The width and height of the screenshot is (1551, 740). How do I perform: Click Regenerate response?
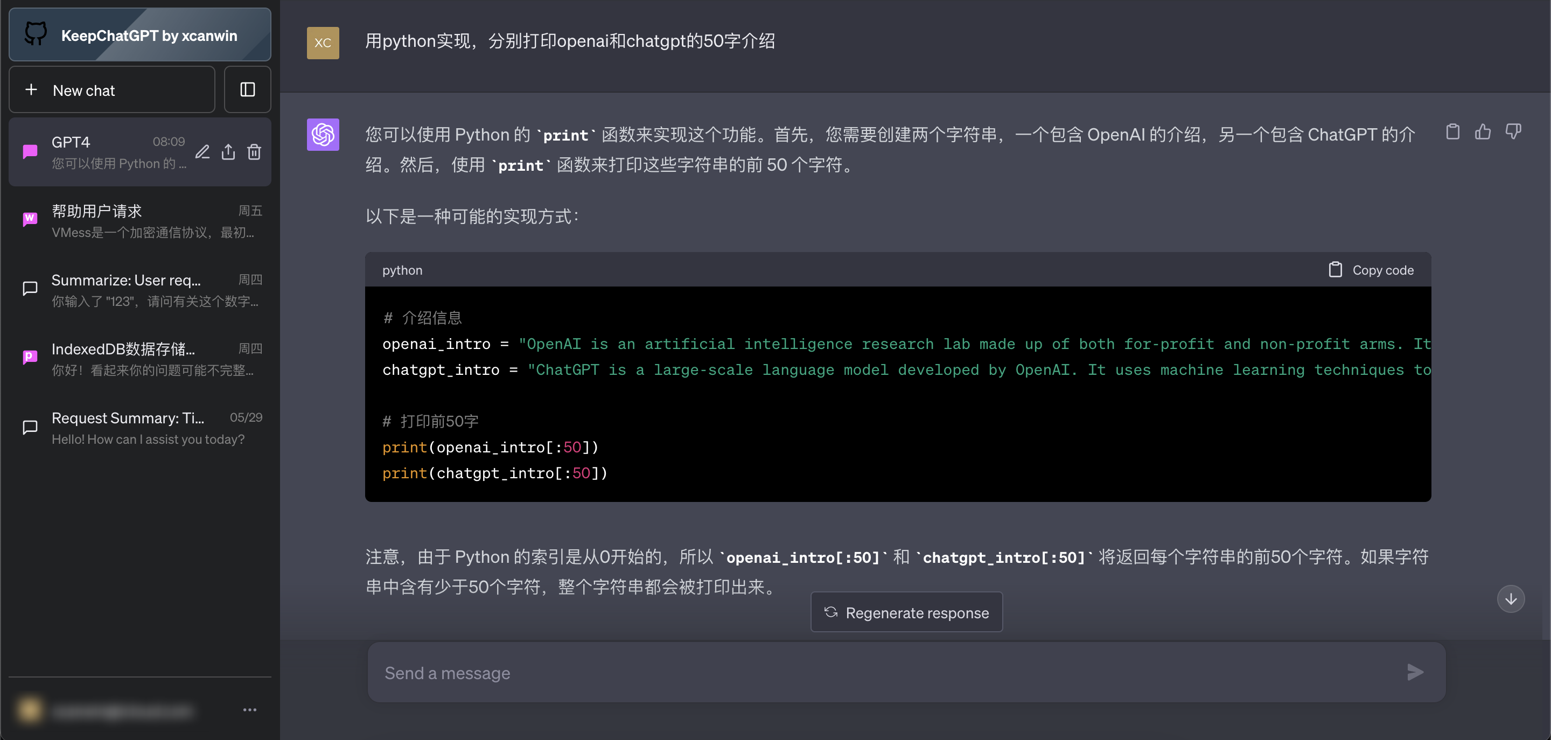[x=906, y=612]
